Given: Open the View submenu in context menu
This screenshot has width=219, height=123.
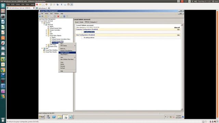Looking at the screenshot, I should click(x=67, y=57).
